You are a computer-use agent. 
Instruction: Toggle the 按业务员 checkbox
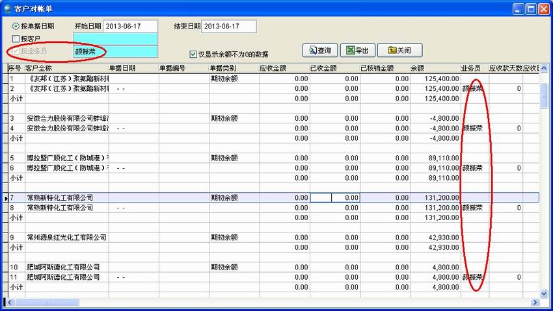16,51
